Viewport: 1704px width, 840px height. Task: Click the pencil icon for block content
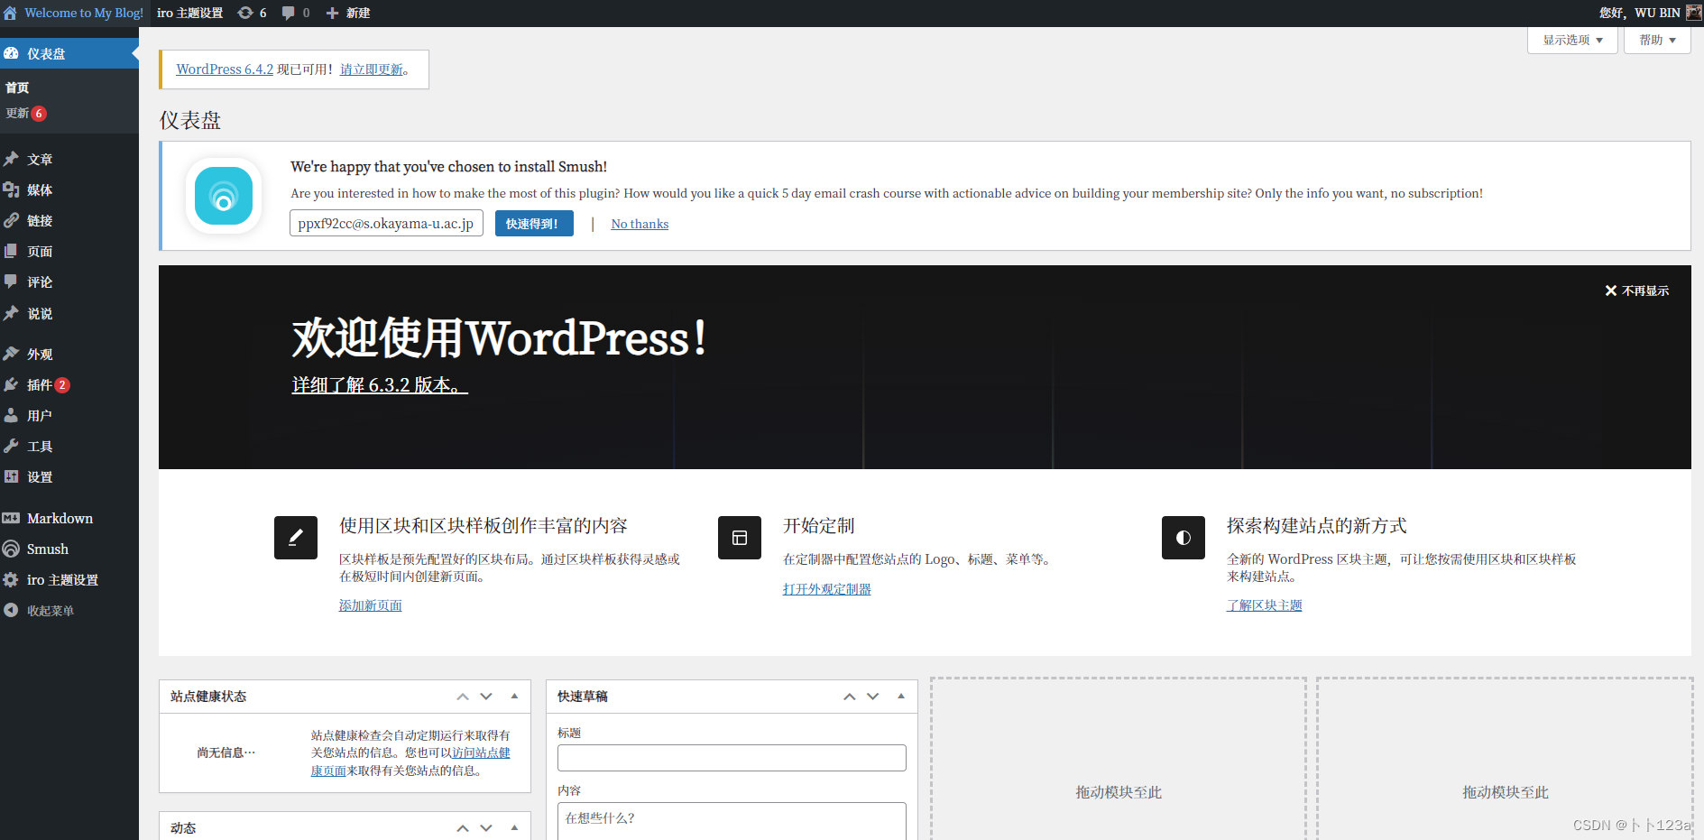tap(296, 538)
